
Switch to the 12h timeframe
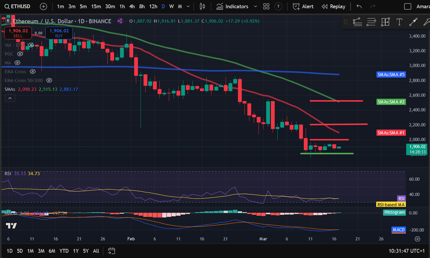pyautogui.click(x=153, y=6)
